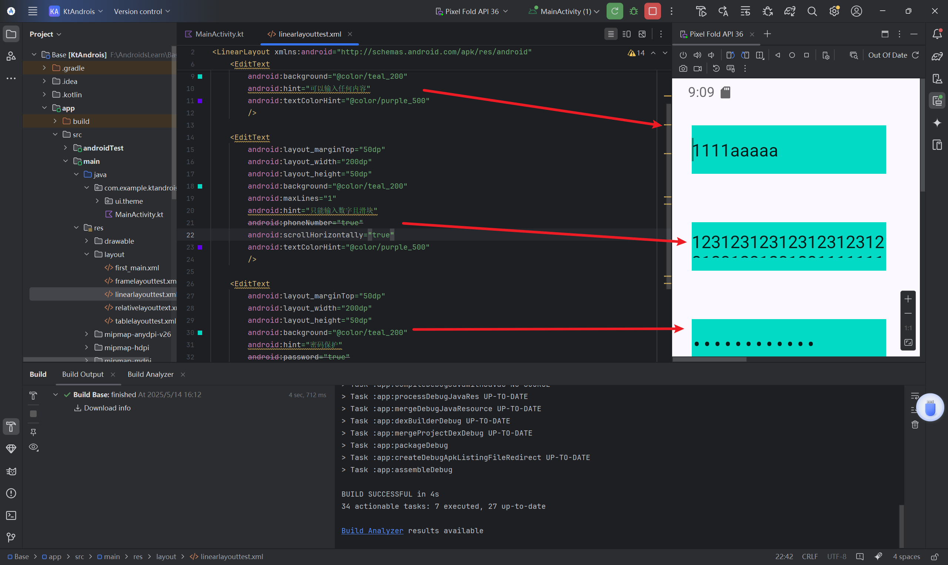Start emulator screen recording
The image size is (948, 565).
698,68
